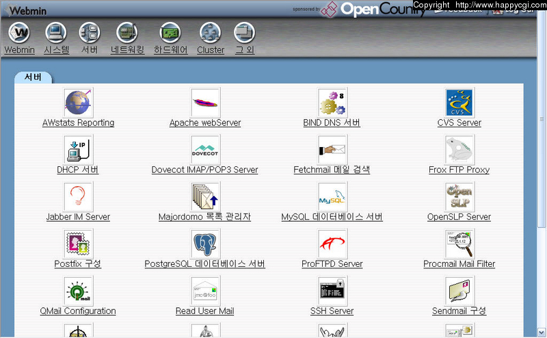The image size is (547, 338).
Task: Select the Webmin category icon
Action: pos(19,33)
